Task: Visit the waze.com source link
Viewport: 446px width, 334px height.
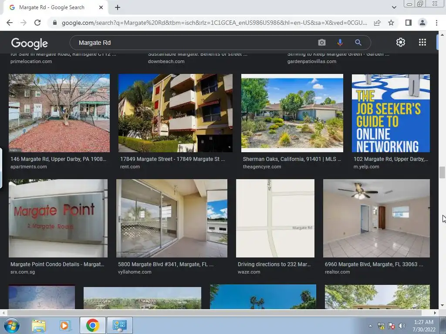Action: [x=249, y=272]
